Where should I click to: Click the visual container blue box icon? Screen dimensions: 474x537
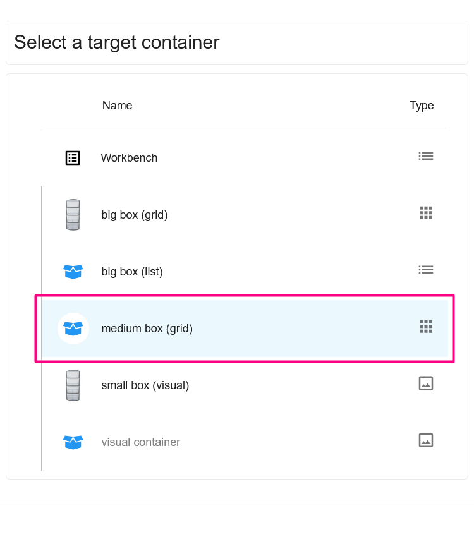73,442
